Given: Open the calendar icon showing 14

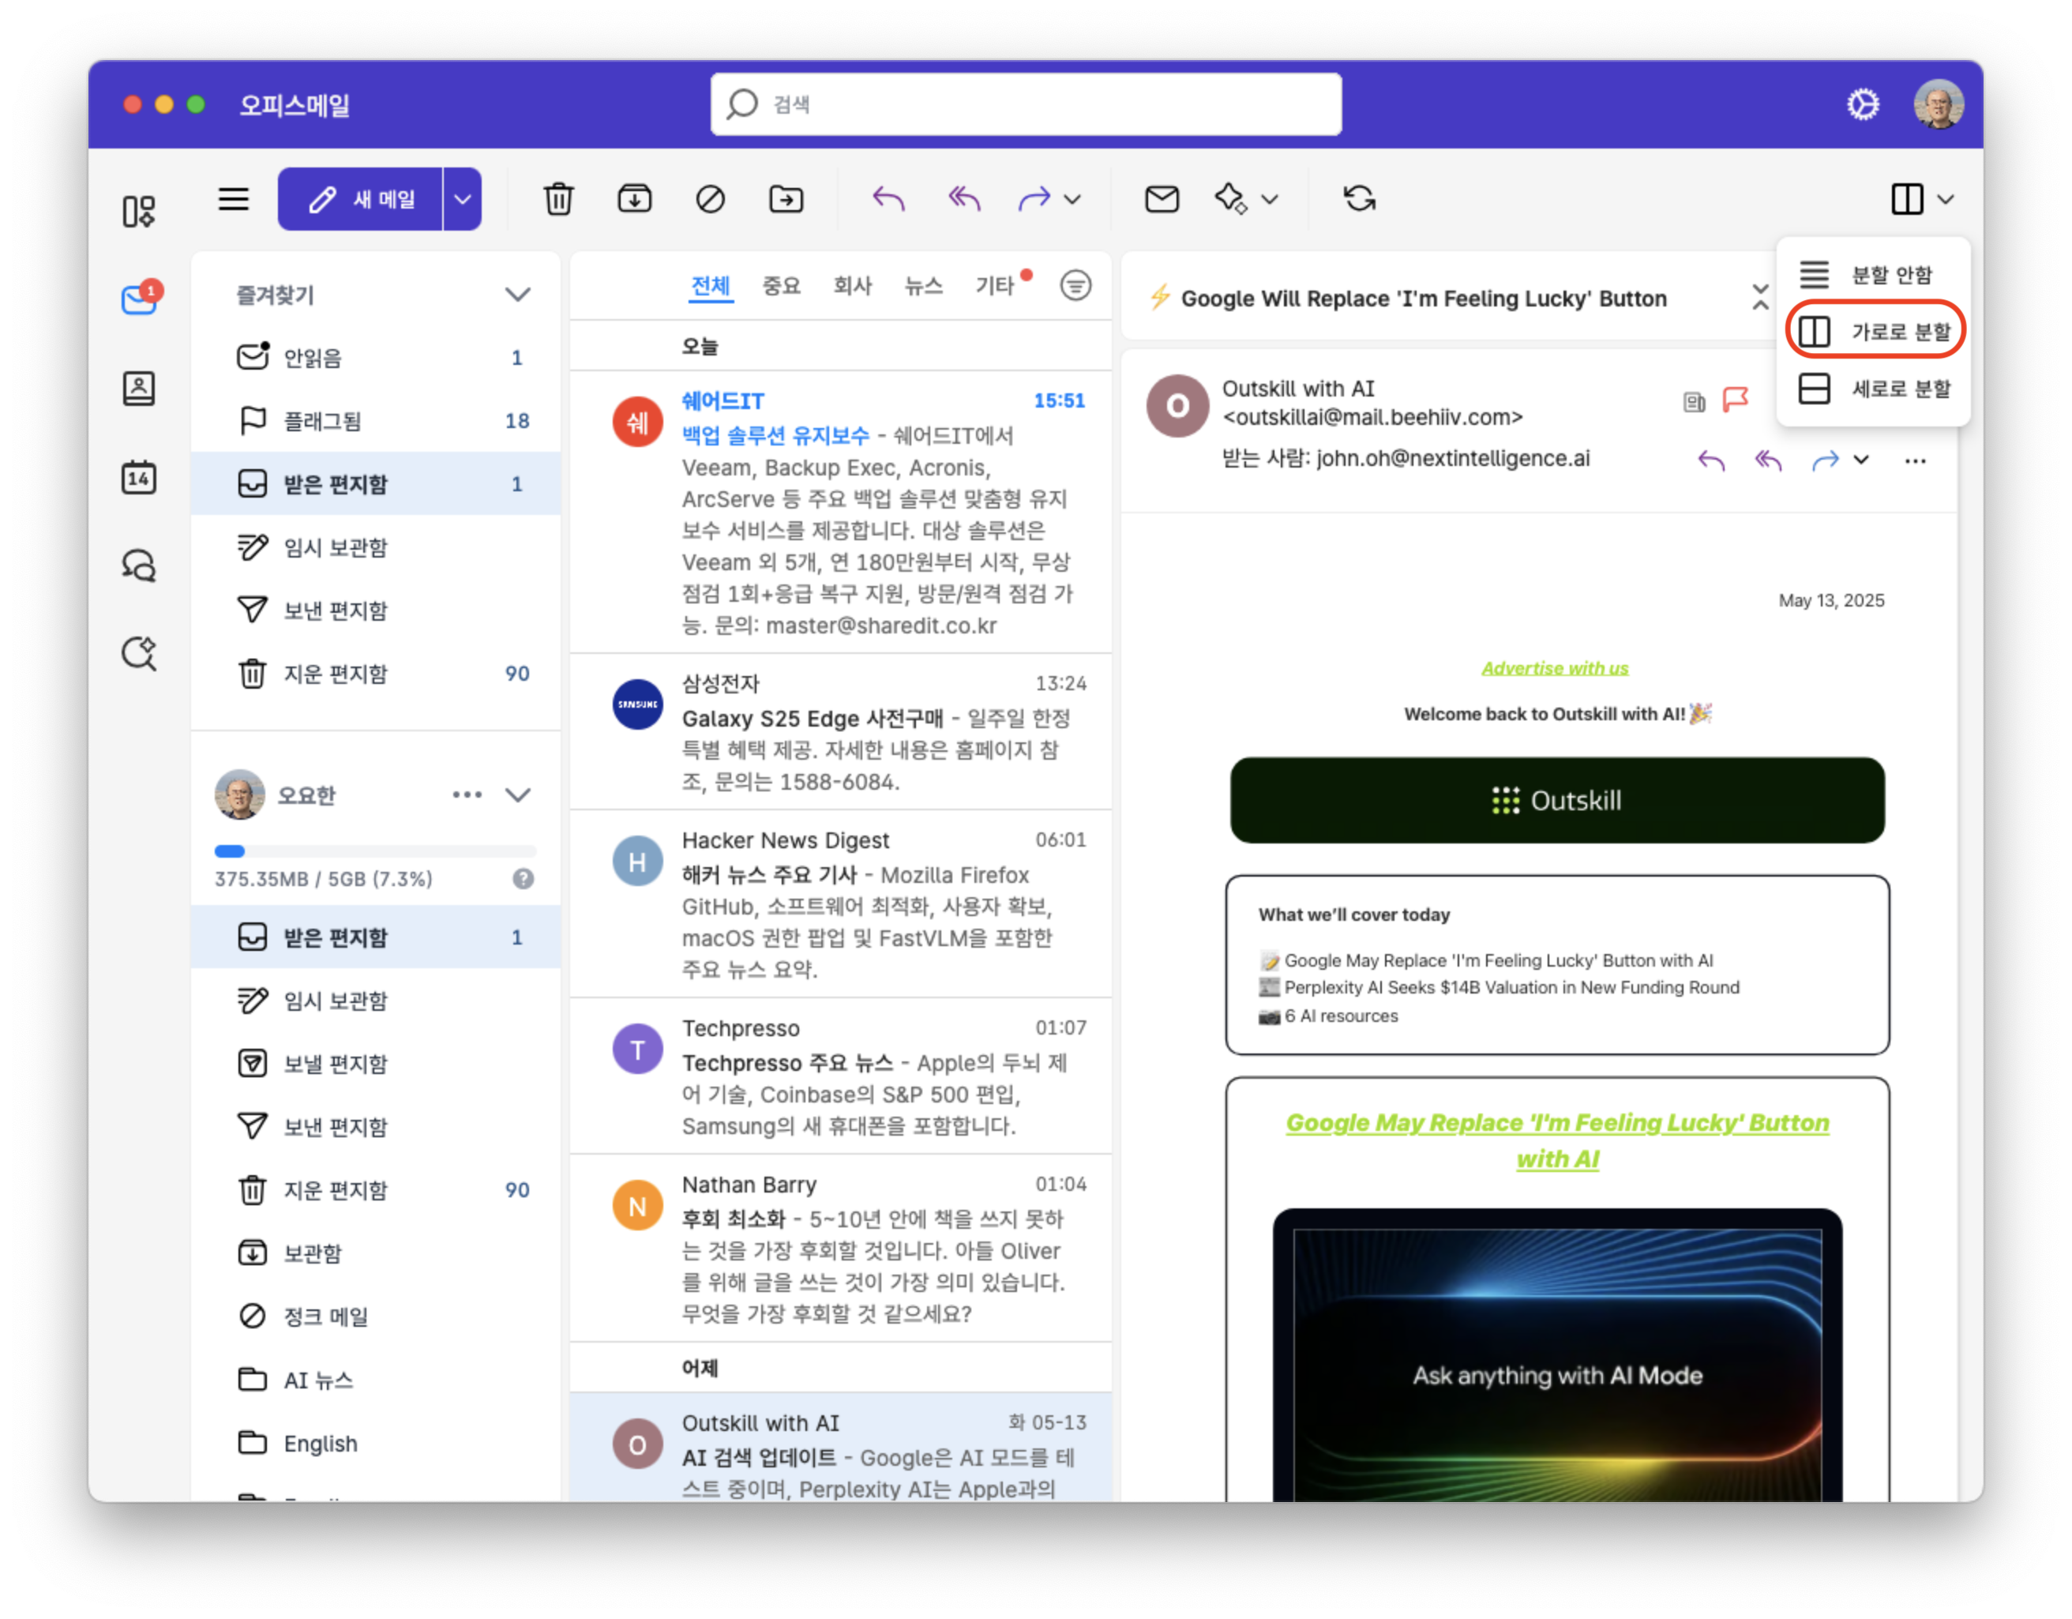Looking at the screenshot, I should click(138, 477).
